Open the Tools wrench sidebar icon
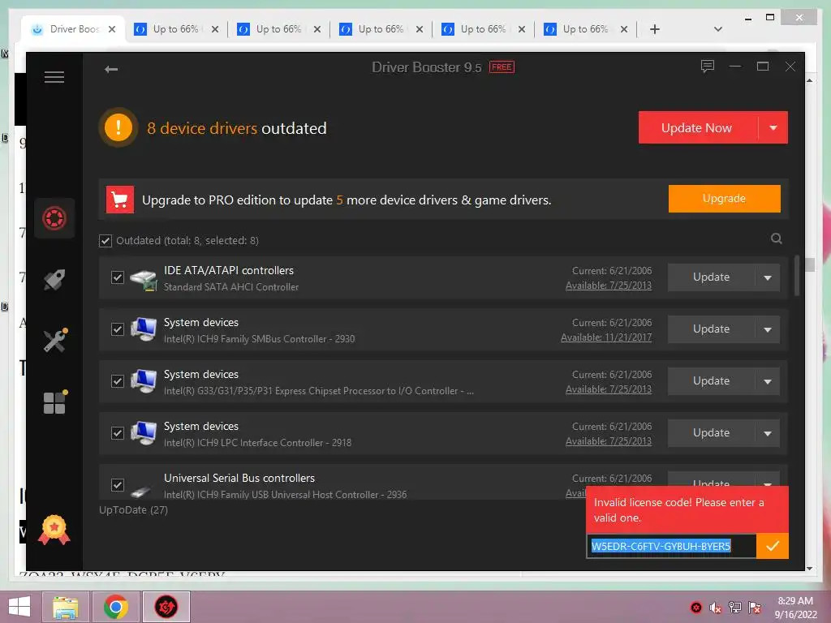831x623 pixels. tap(55, 340)
